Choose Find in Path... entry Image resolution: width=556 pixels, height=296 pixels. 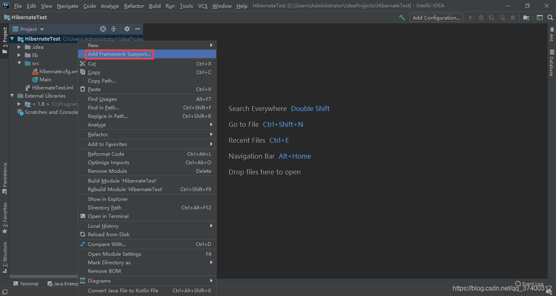[147, 107]
